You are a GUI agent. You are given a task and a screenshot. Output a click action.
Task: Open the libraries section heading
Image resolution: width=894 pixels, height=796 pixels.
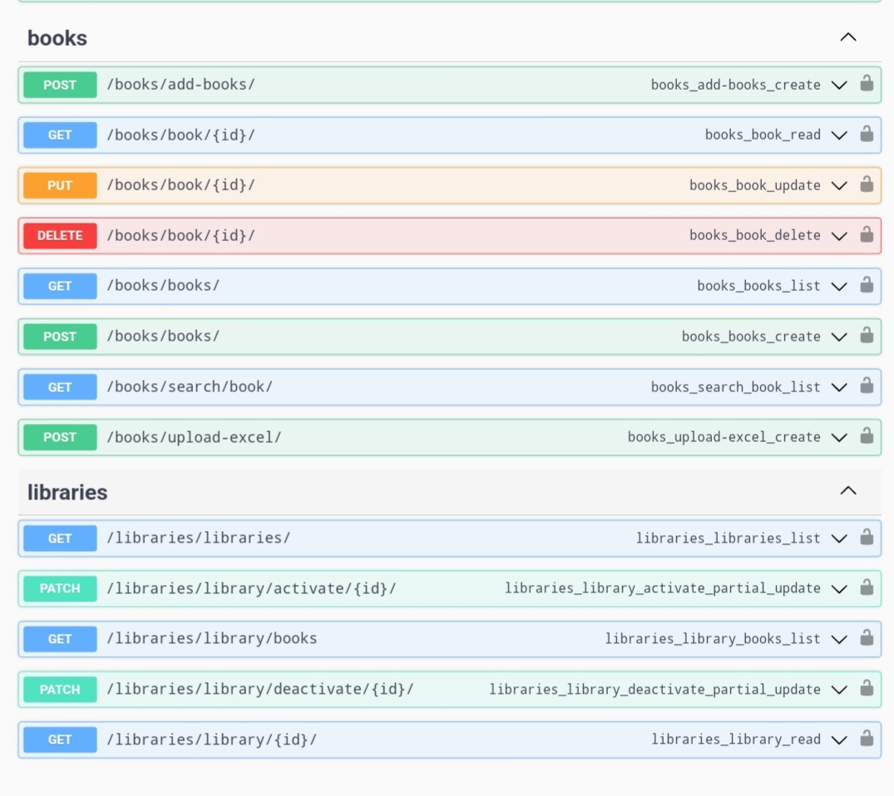(67, 492)
